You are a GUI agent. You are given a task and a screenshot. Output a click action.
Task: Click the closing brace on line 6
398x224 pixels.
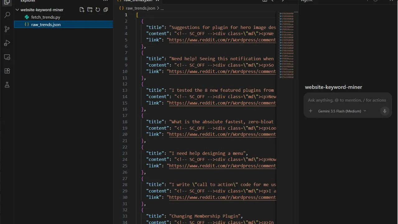tap(142, 46)
